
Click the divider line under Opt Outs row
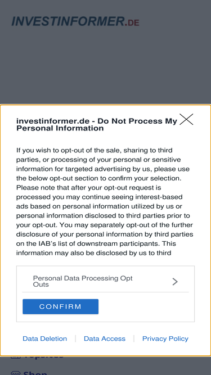[x=105, y=292]
